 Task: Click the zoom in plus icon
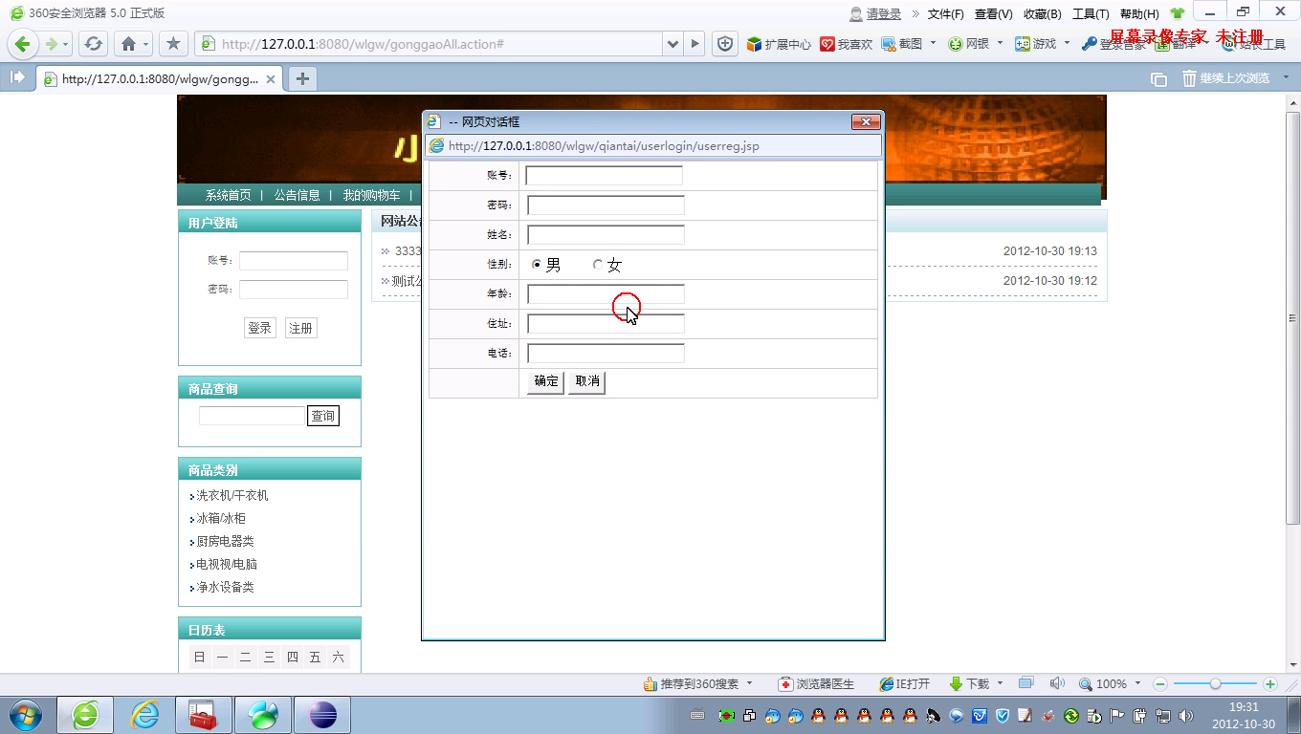tap(1270, 684)
